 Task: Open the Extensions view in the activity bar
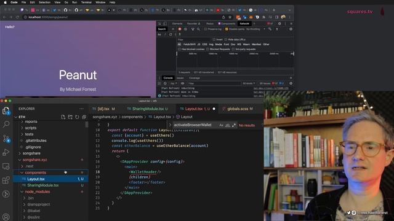pyautogui.click(x=6, y=180)
